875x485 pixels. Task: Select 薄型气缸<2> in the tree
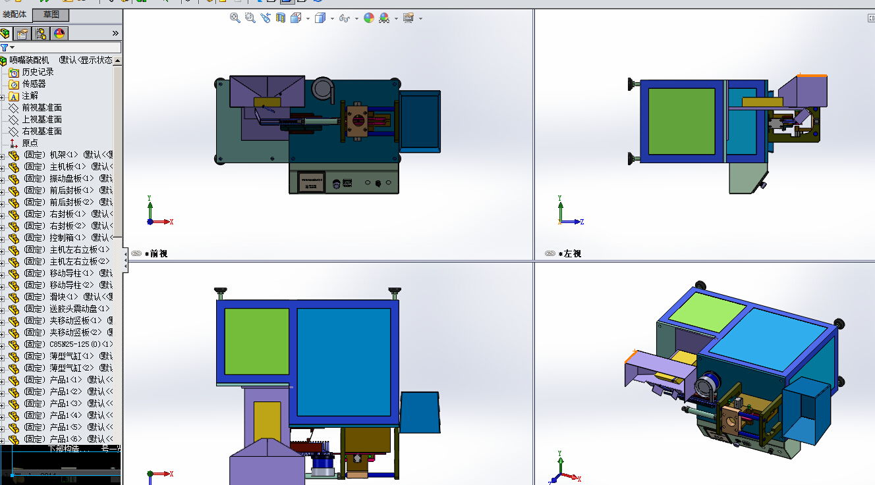[x=68, y=369]
